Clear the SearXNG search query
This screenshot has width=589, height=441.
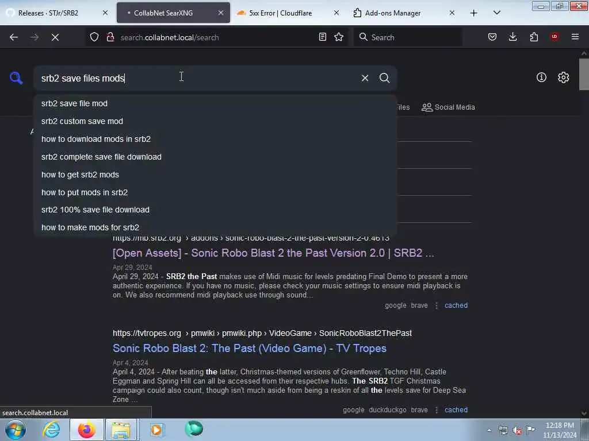click(x=365, y=78)
